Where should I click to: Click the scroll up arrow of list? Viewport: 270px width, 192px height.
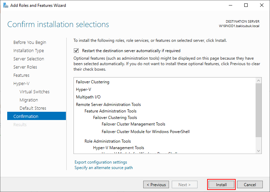[x=258, y=81]
